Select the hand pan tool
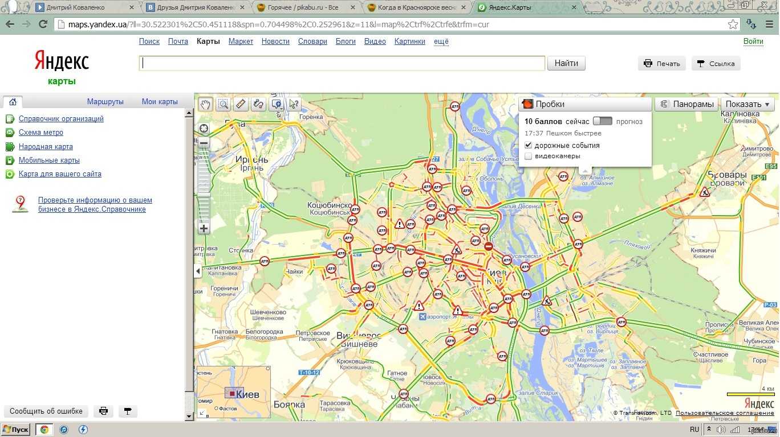Image resolution: width=780 pixels, height=437 pixels. click(x=205, y=104)
